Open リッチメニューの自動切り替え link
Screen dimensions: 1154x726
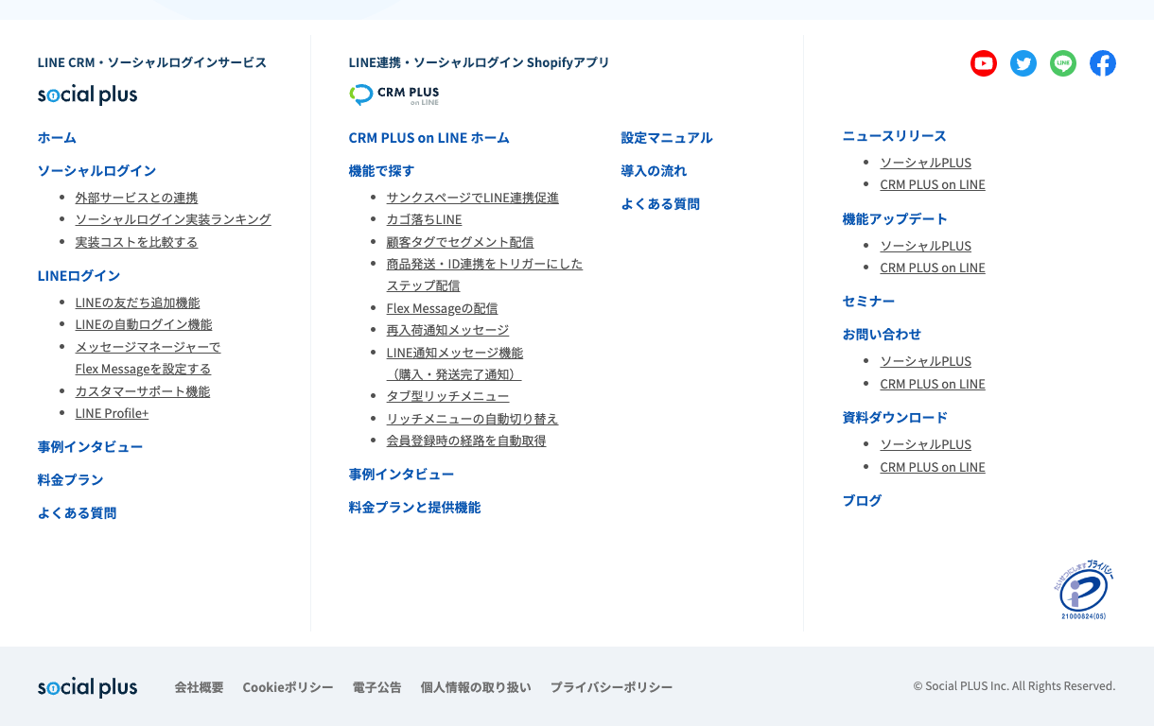[472, 419]
